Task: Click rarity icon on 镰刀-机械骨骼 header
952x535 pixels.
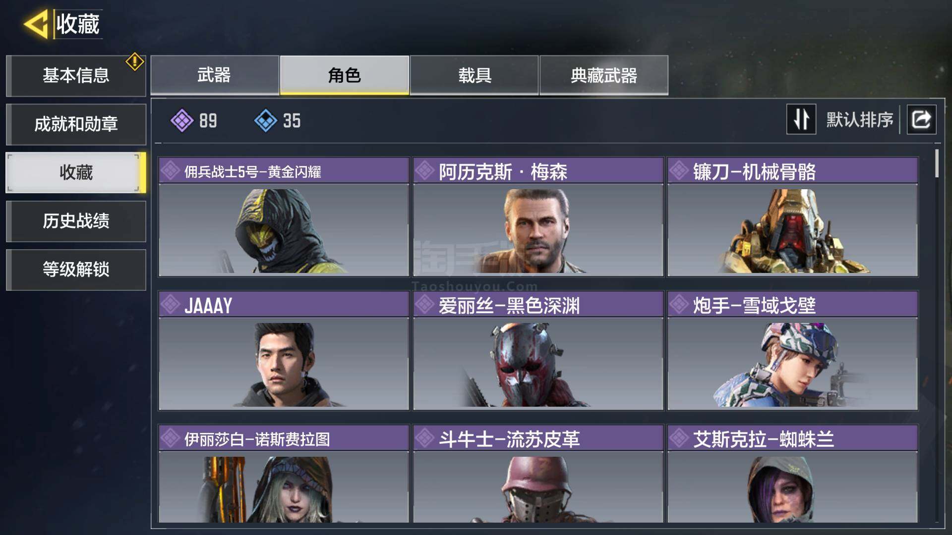Action: pyautogui.click(x=679, y=171)
